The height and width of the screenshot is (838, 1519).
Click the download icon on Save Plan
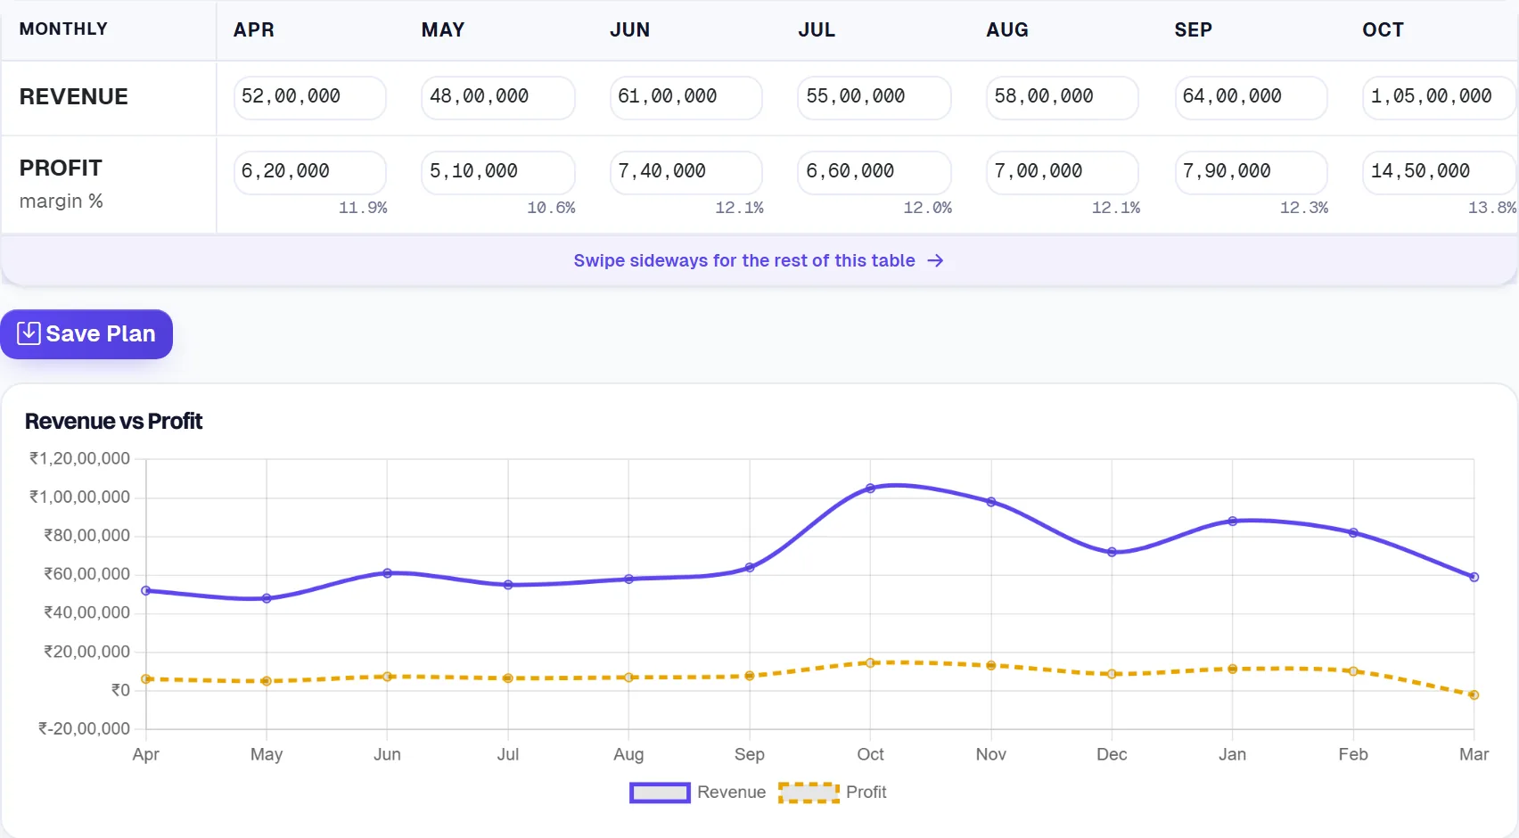click(x=29, y=333)
